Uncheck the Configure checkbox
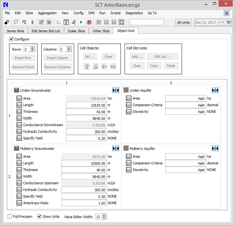The height and width of the screenshot is (226, 235). pyautogui.click(x=11, y=39)
